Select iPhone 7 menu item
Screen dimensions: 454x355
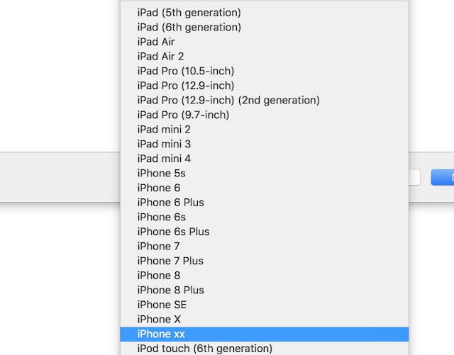[x=264, y=247]
